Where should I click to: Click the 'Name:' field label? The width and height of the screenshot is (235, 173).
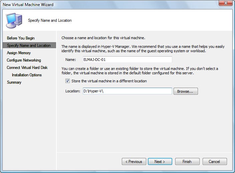pos(71,60)
